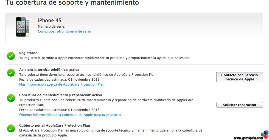Screen dimensions: 269x140
Task: Click 'Cubierto por el AppleCare Protection Plan' heading
Action: point(55,126)
